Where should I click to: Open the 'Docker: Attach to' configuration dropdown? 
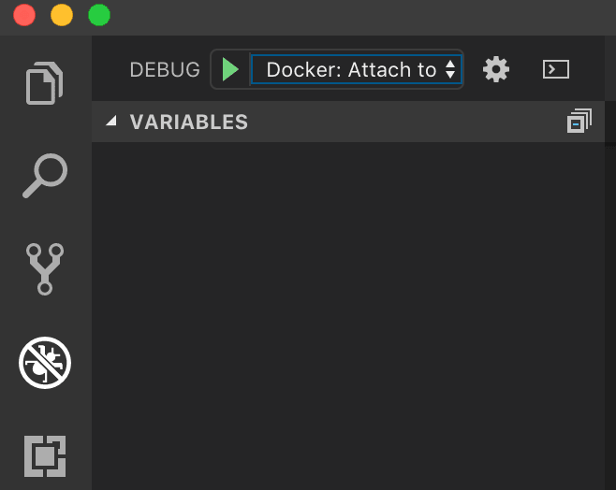[351, 69]
